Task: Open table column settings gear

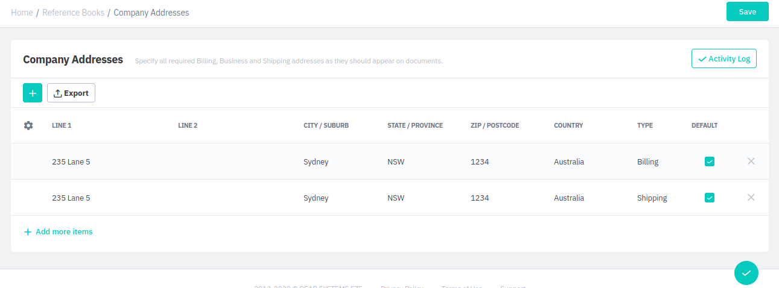Action: 28,125
